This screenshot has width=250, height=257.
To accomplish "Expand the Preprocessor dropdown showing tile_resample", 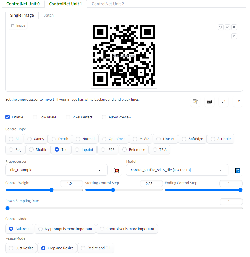I will click(57, 170).
